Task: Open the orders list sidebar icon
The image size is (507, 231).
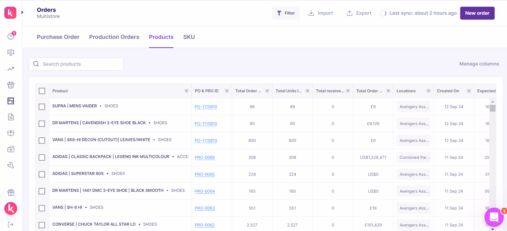Action: pyautogui.click(x=11, y=101)
